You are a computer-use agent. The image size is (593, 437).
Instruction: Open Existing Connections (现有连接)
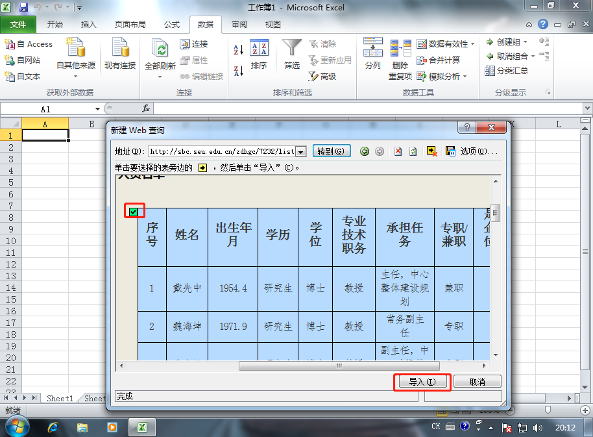[120, 54]
